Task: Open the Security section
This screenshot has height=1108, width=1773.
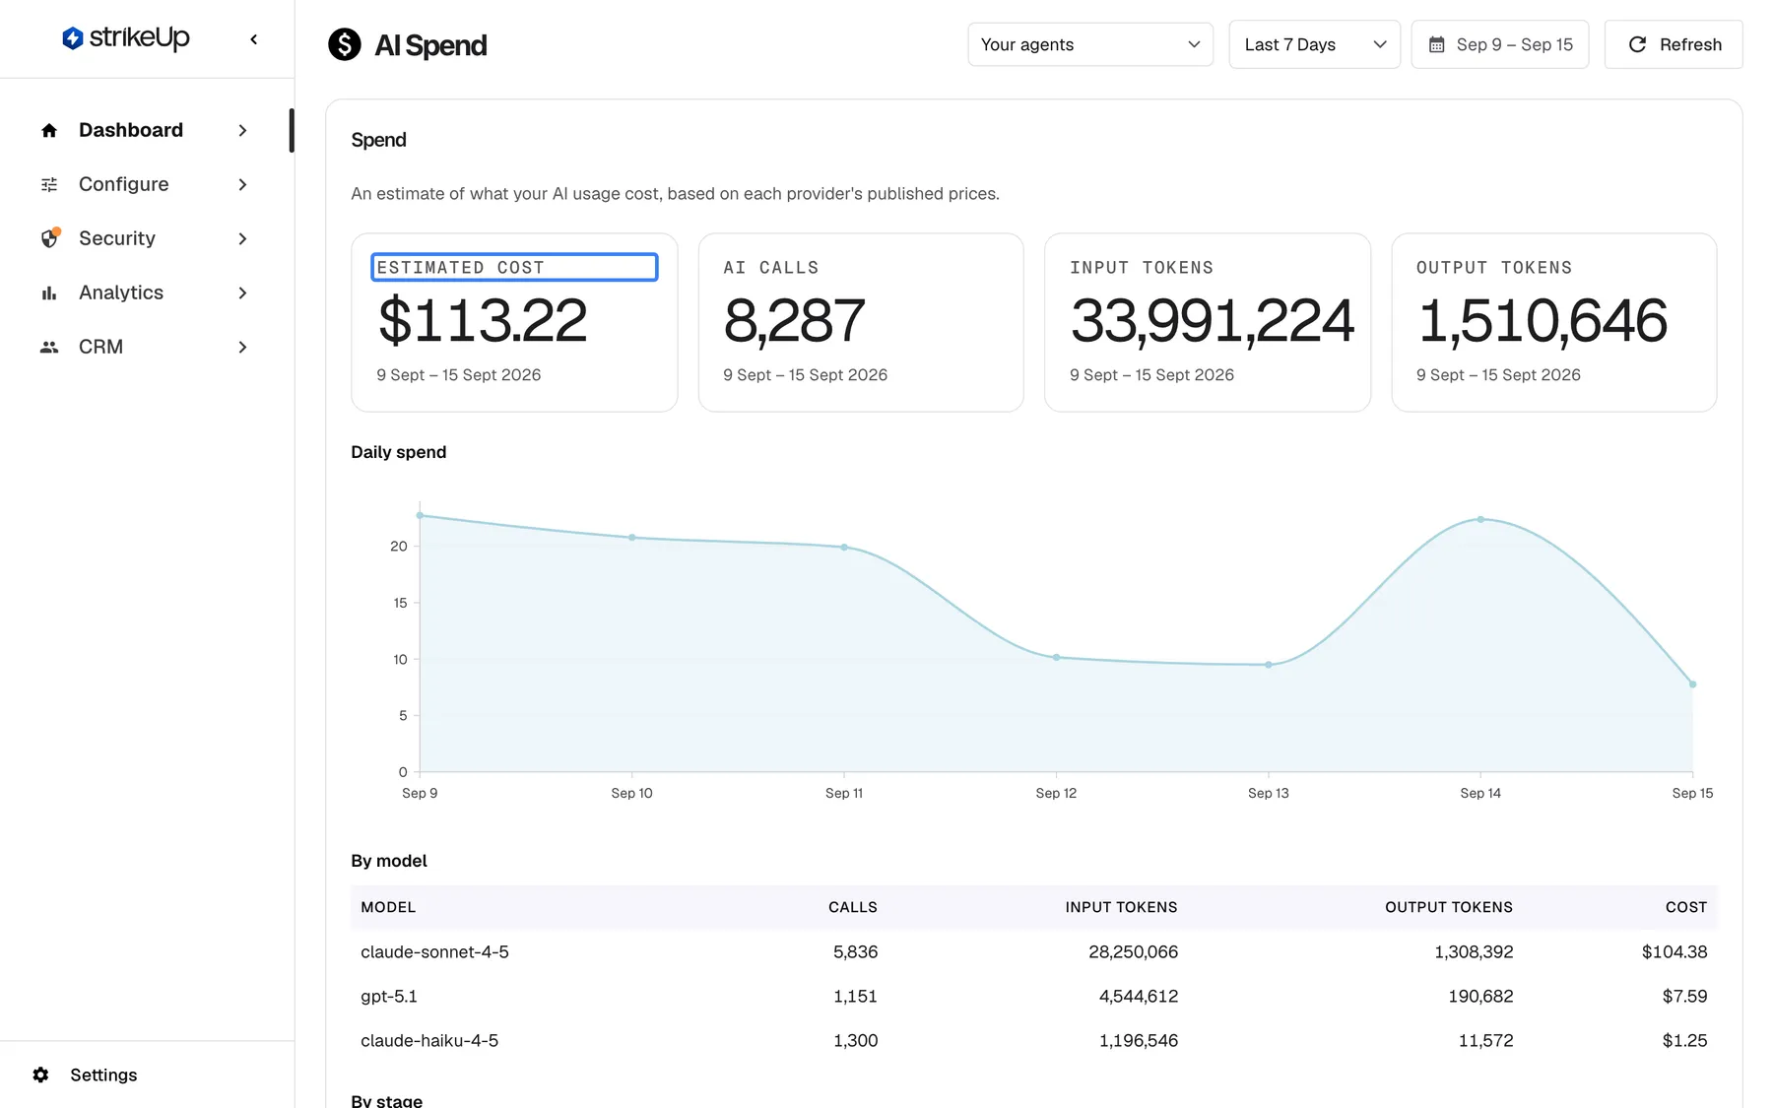Action: [x=145, y=238]
